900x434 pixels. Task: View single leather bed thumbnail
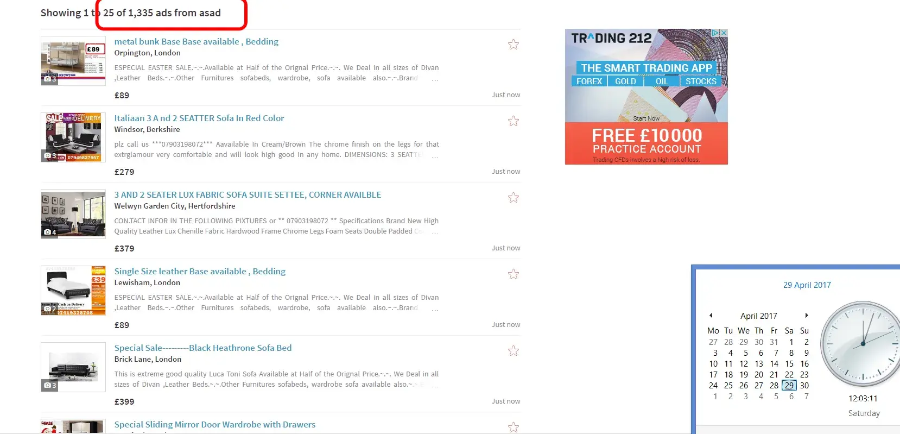(73, 291)
